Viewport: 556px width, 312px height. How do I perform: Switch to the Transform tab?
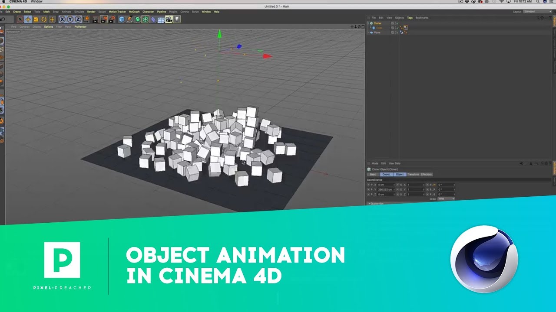(413, 175)
